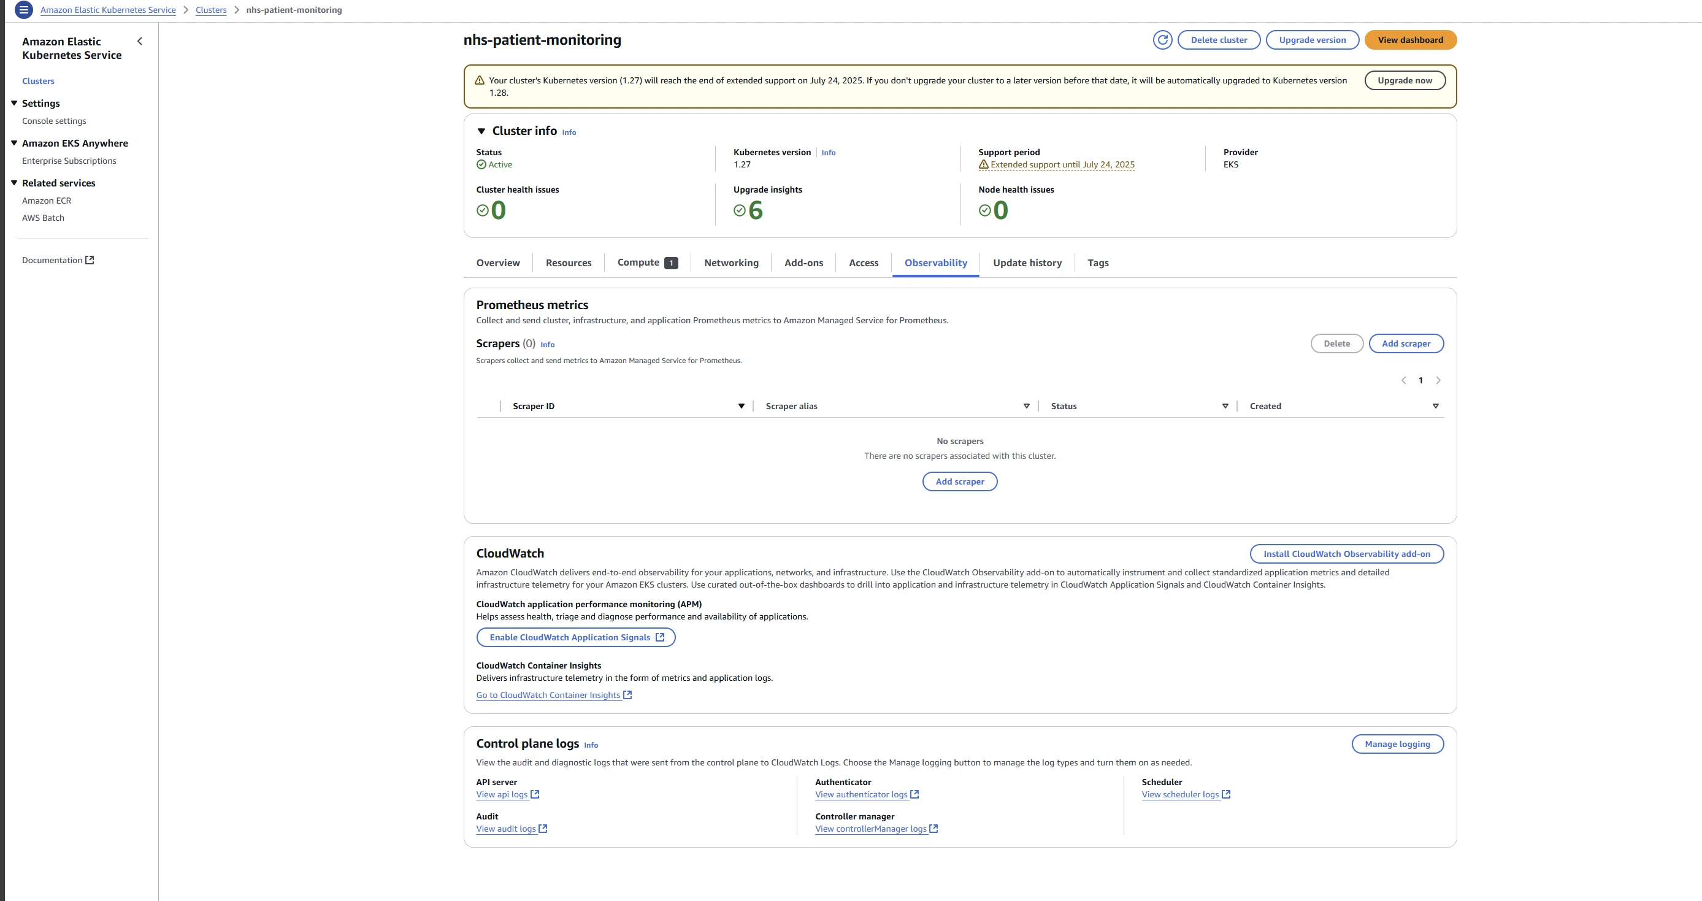Switch to the Update history tab
Image resolution: width=1702 pixels, height=901 pixels.
click(1027, 263)
